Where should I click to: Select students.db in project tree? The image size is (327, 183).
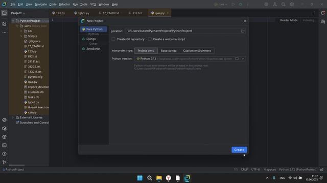coord(36,92)
